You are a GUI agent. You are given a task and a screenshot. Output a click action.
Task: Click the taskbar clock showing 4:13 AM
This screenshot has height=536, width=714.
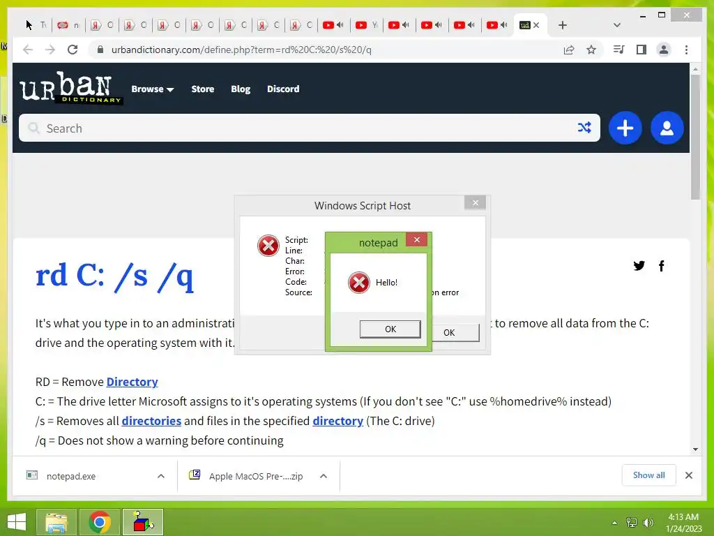click(683, 522)
